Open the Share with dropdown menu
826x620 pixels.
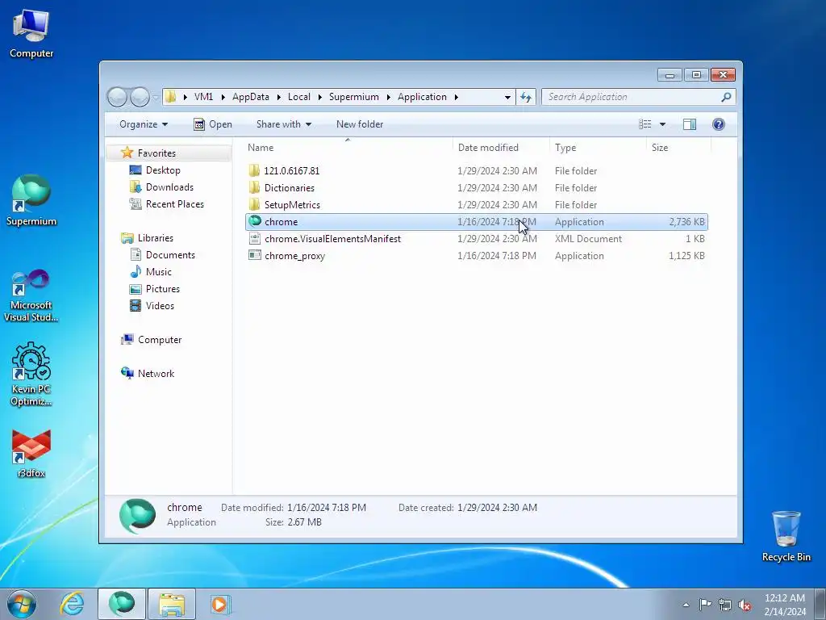click(283, 124)
